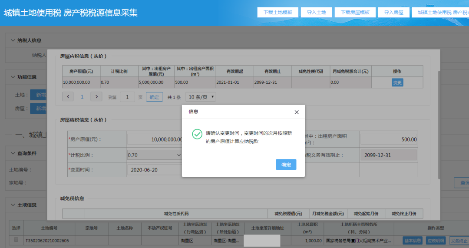Confirm the 信息 dialog with 确定

[286, 165]
